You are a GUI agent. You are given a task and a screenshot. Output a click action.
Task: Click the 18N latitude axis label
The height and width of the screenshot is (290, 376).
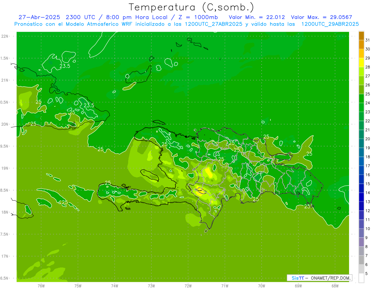5,212
